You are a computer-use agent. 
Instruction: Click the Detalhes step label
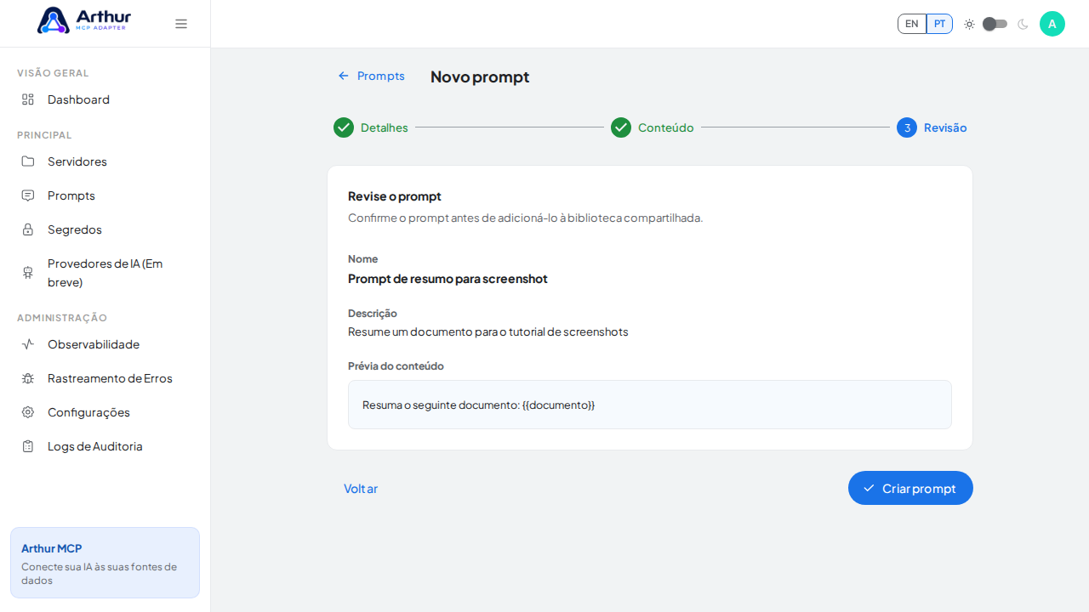(385, 127)
